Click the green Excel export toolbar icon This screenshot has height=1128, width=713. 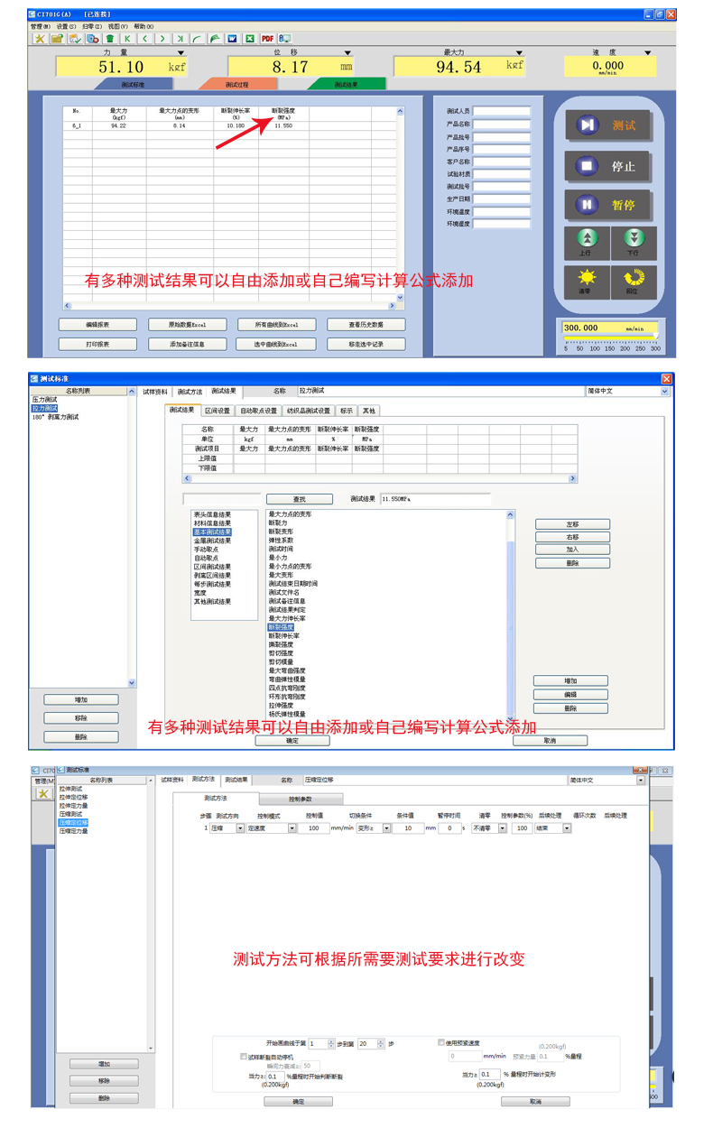coord(250,39)
